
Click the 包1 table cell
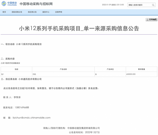16,74
